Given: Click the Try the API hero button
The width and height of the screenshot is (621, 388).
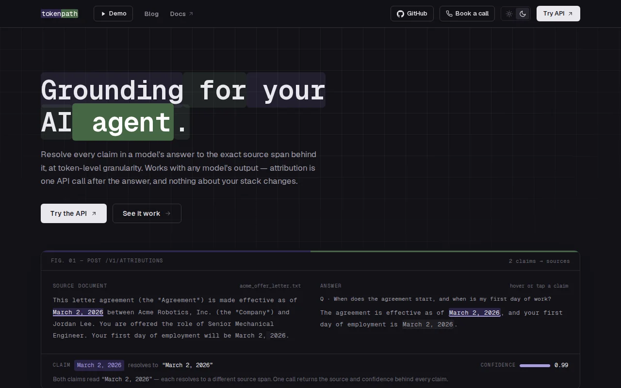Looking at the screenshot, I should [74, 213].
